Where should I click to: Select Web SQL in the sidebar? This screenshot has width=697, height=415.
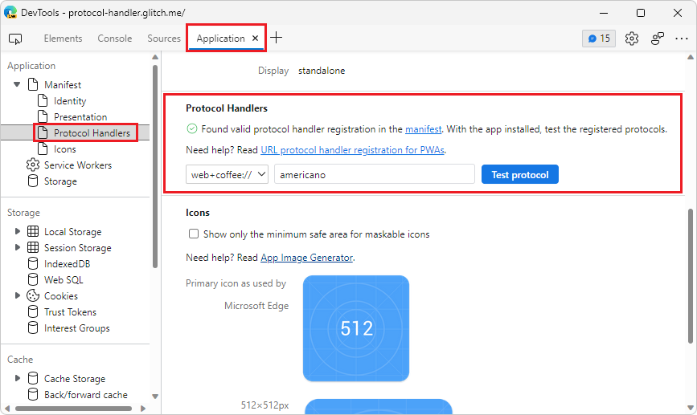coord(64,279)
